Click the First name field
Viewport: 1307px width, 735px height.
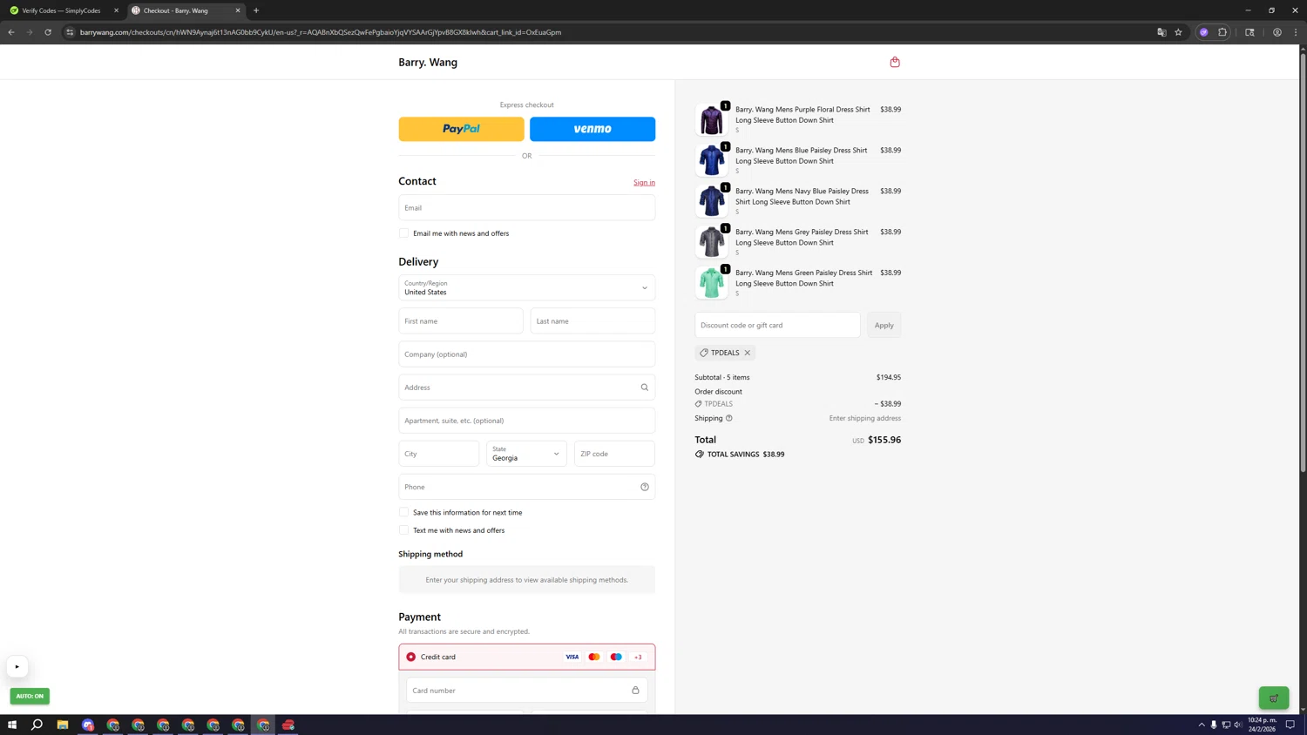[461, 321]
